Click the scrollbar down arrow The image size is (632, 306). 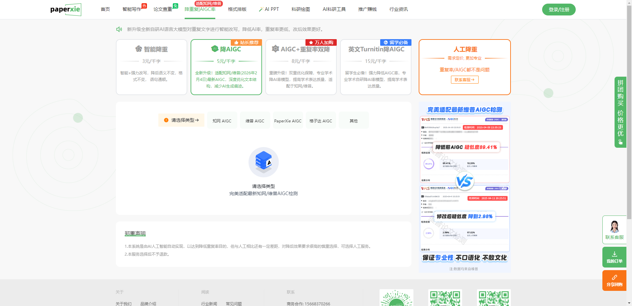click(629, 303)
